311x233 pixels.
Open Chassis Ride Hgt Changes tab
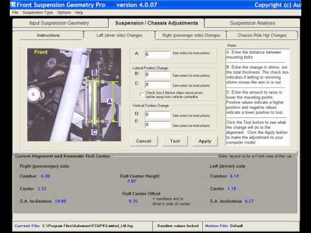262,35
